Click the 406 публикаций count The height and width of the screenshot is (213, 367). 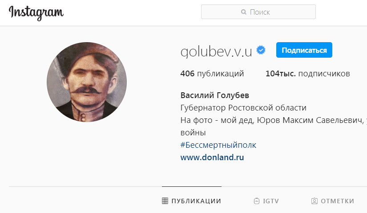click(x=212, y=74)
